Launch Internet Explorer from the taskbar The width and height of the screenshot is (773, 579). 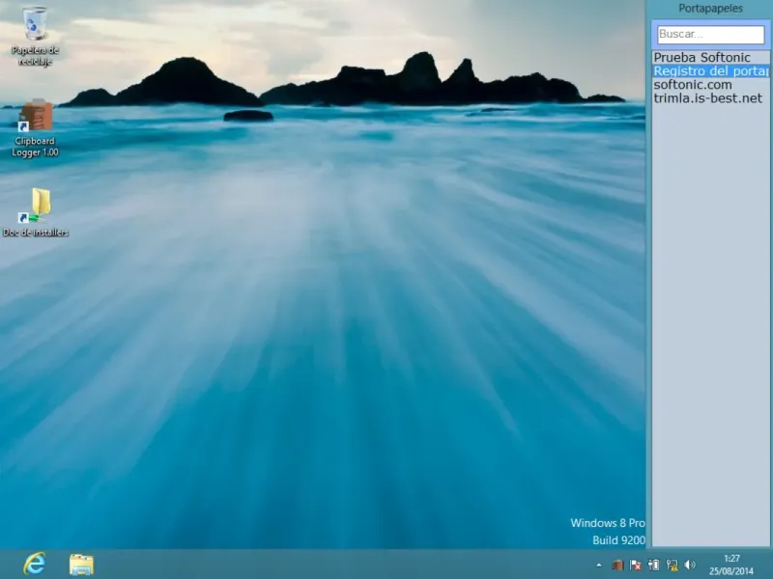tap(34, 564)
